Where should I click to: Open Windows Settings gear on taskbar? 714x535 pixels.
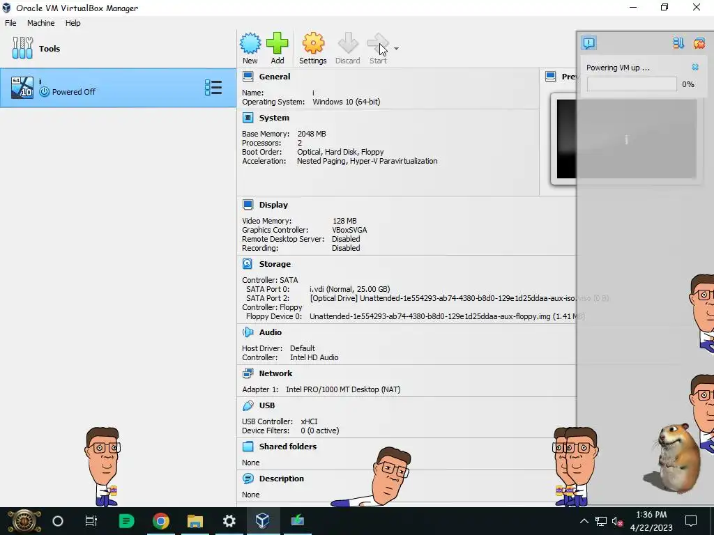229,521
